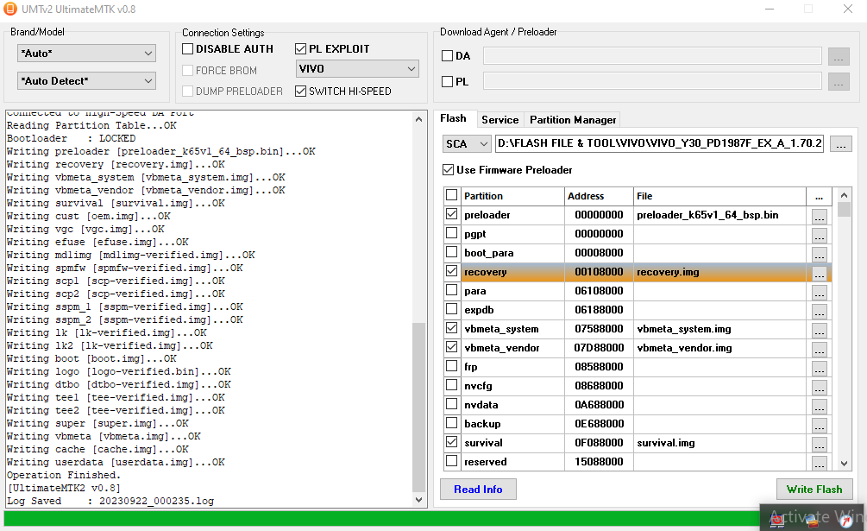Open the Partition Manager tab
867x531 pixels.
tap(573, 120)
